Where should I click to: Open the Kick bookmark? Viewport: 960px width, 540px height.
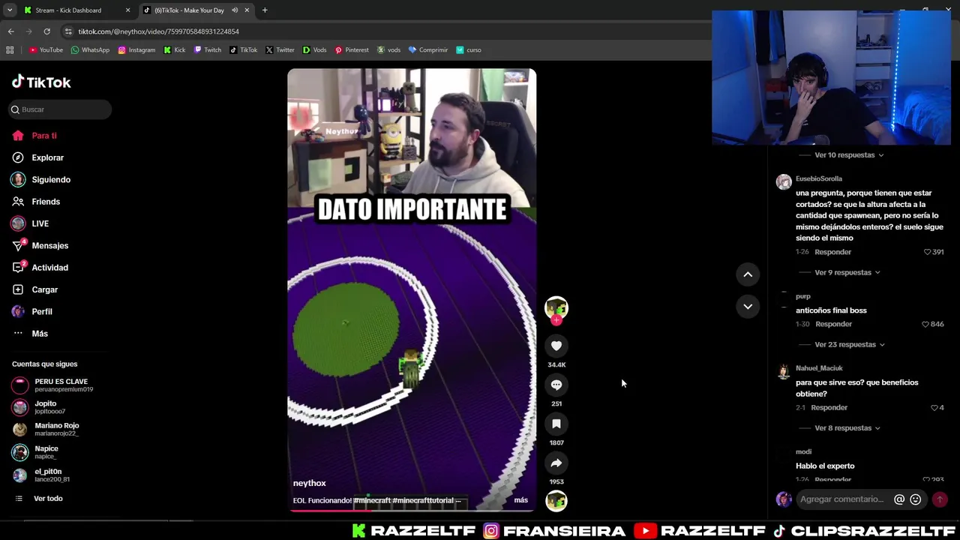[x=175, y=50]
